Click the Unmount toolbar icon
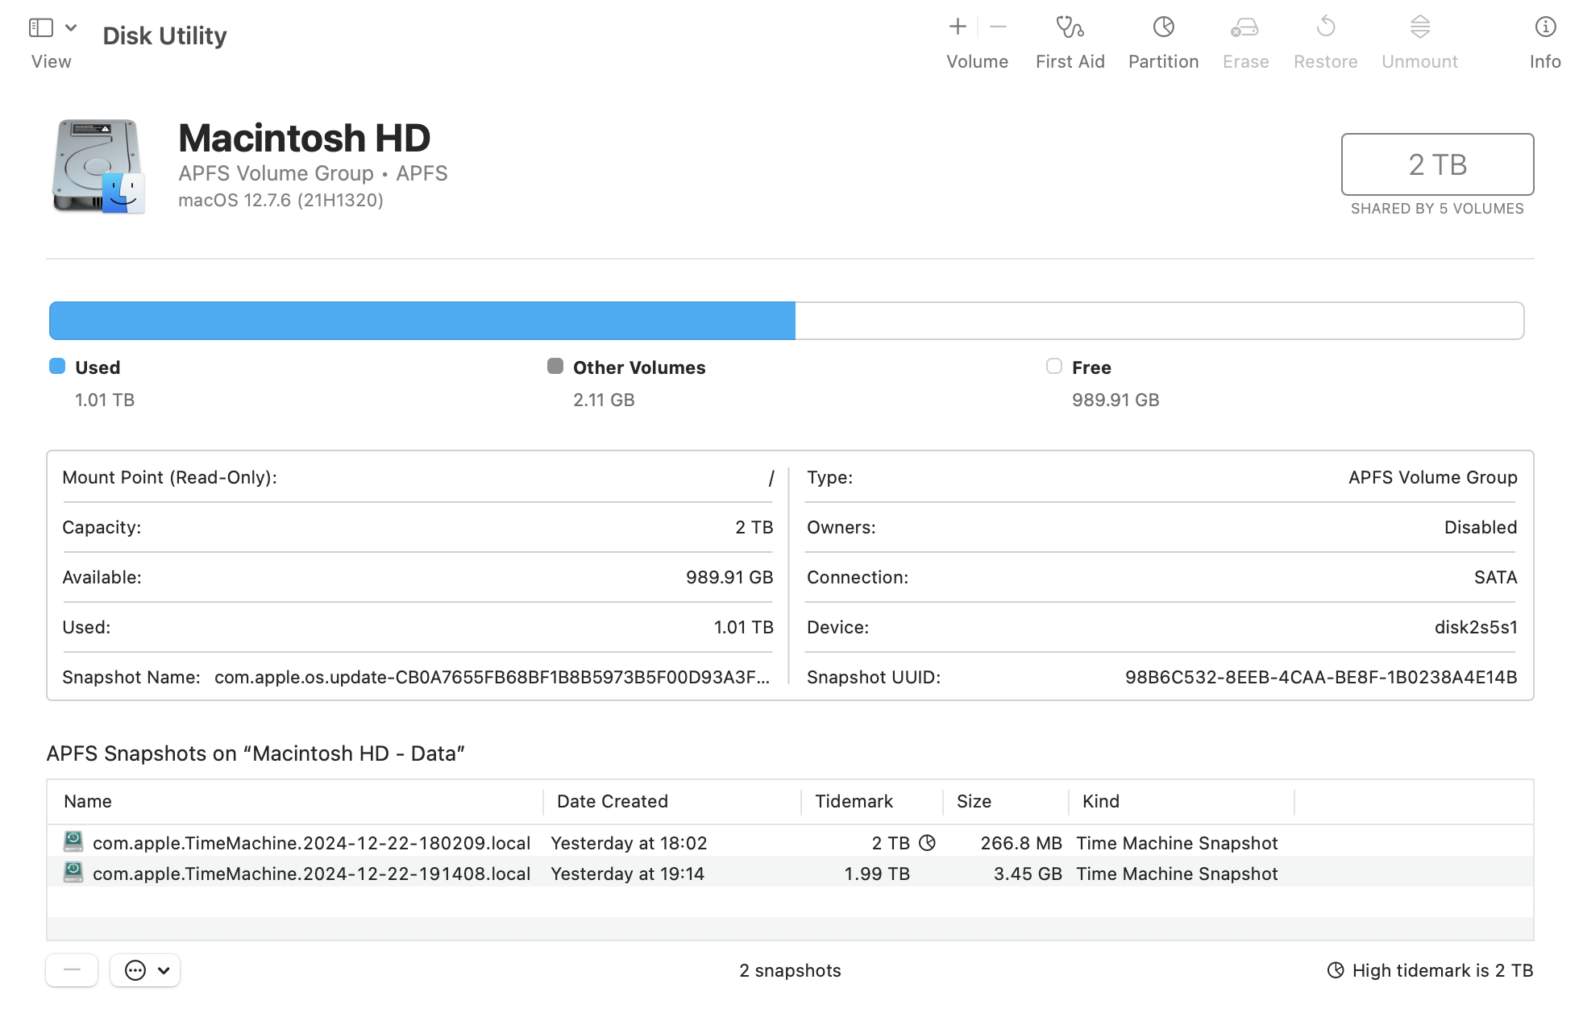Screen dimensions: 1583x1017 tap(1419, 27)
